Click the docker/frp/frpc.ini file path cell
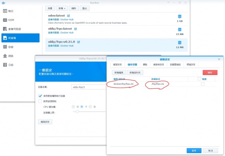This screenshot has width=225, height=156. 123,84
